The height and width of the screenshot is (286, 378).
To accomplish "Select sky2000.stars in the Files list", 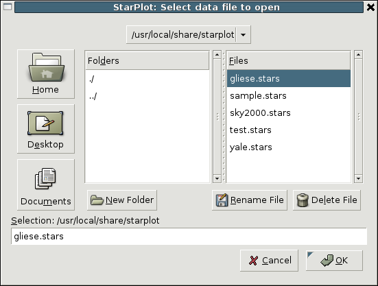I will (x=289, y=112).
